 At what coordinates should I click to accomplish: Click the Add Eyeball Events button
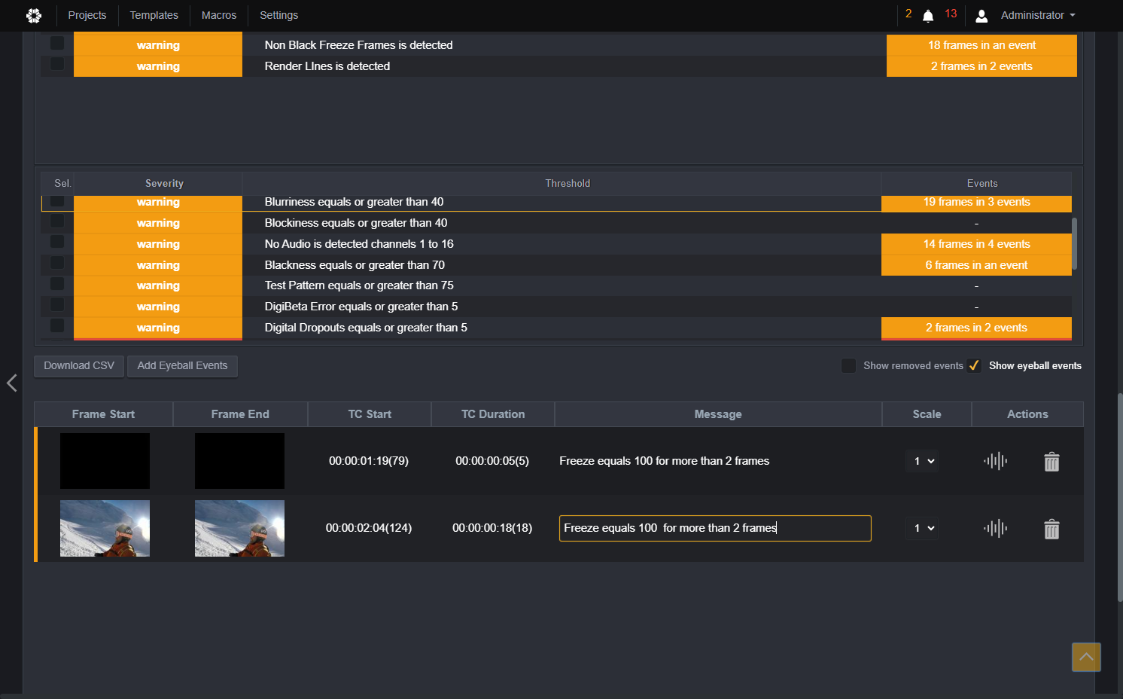182,366
